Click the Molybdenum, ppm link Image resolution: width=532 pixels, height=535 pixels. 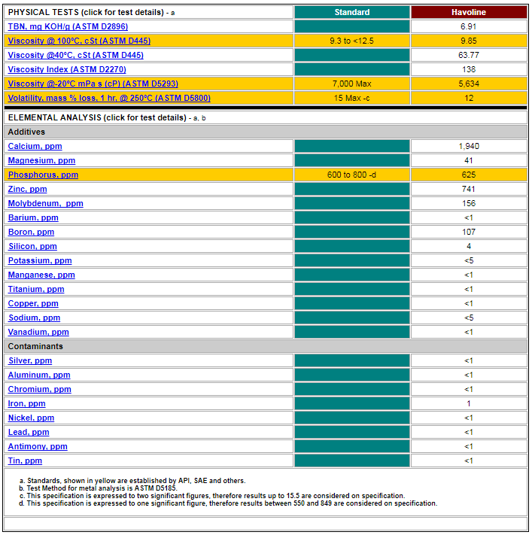click(x=45, y=203)
